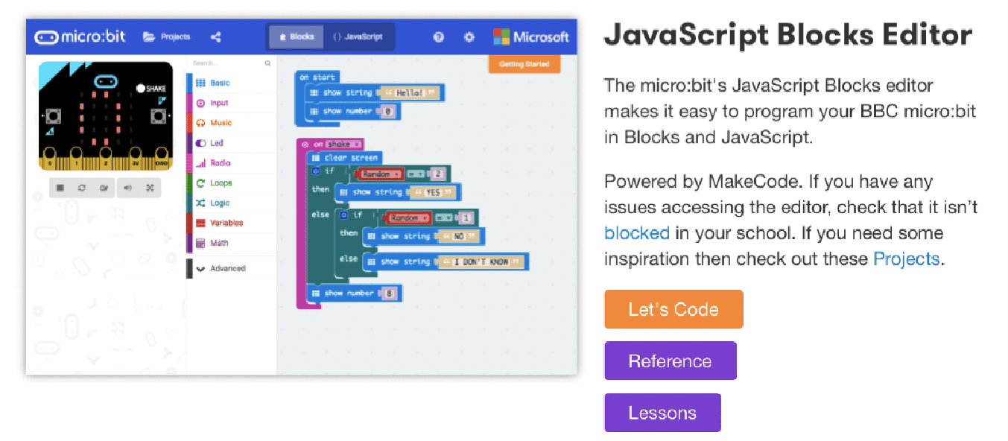Open the equals operator dropdown beside 1
Screen dimensions: 1008x441
[x=444, y=218]
